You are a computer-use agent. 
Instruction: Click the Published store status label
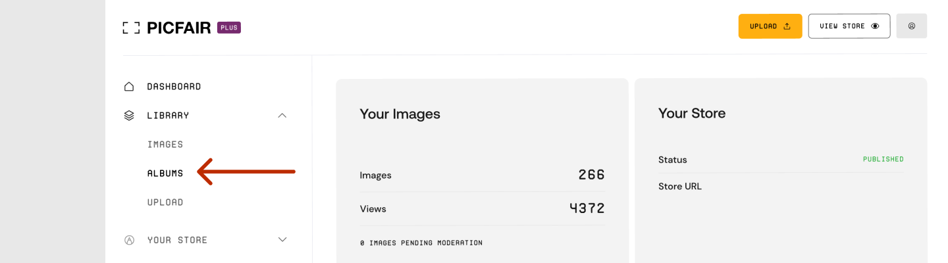pos(883,159)
